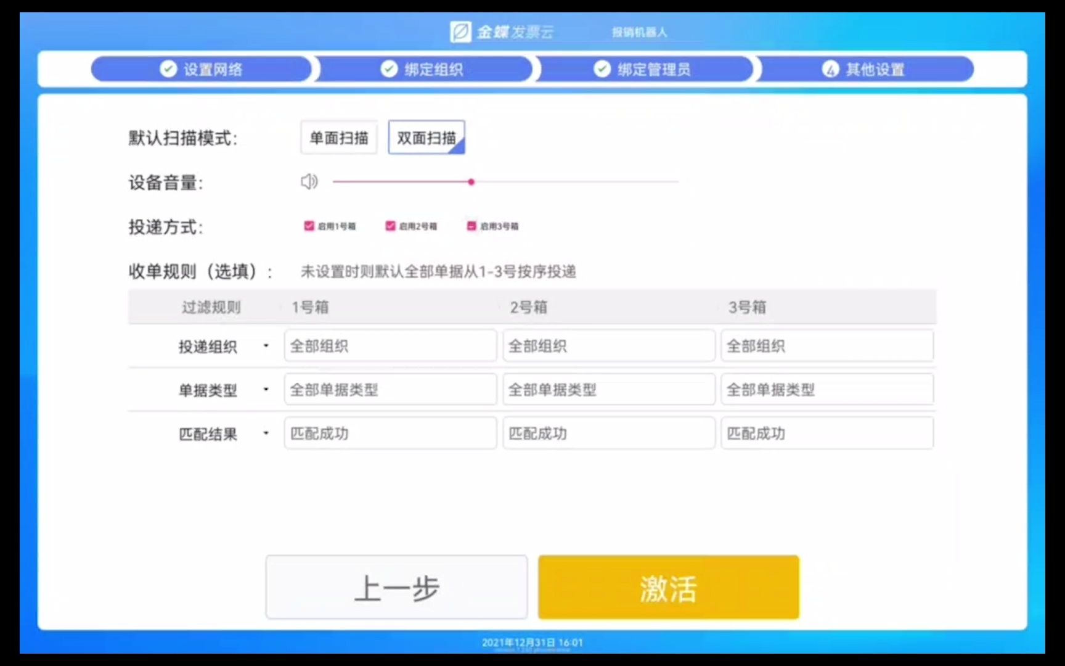Click the 投递方式 label
The height and width of the screenshot is (666, 1065).
pos(166,227)
